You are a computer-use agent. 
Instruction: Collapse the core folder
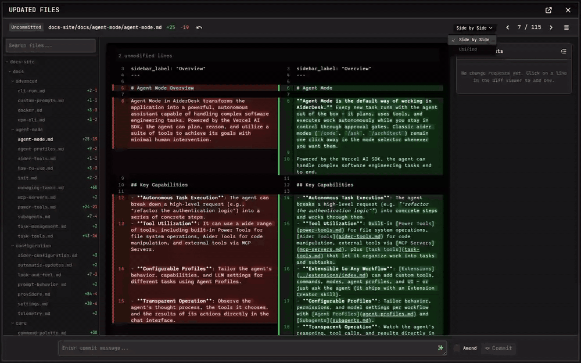coord(21,323)
